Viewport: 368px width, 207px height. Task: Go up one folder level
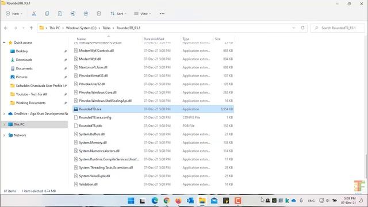coord(31,28)
